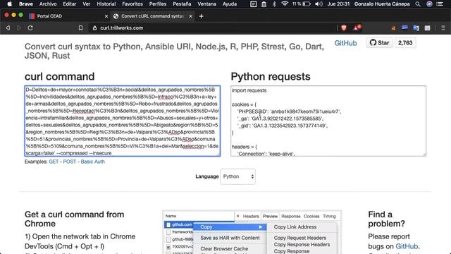Viewport: 451px width, 254px height.
Task: Click the address bar showing curl.trillworks.com
Action: (x=213, y=28)
